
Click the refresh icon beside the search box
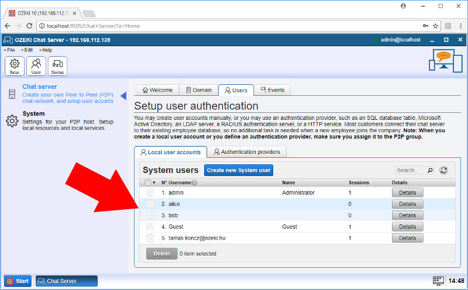[x=443, y=170]
